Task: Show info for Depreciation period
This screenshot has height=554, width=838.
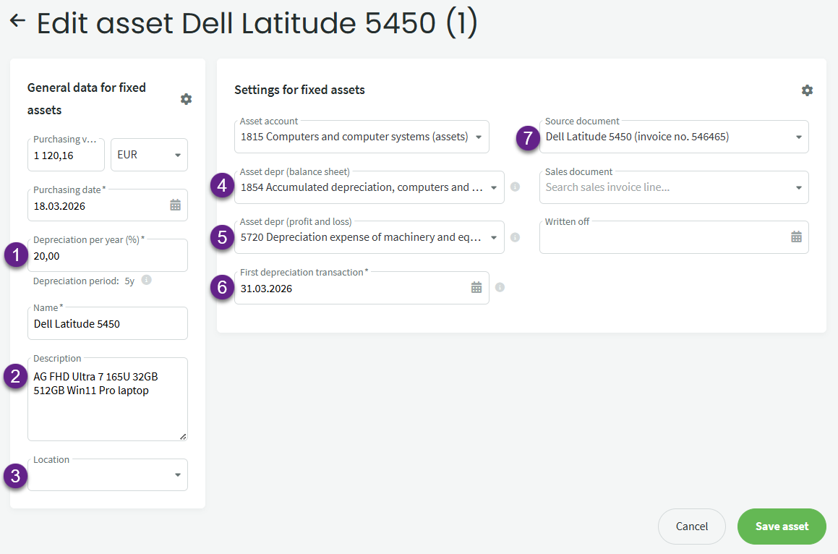Action: coord(147,280)
